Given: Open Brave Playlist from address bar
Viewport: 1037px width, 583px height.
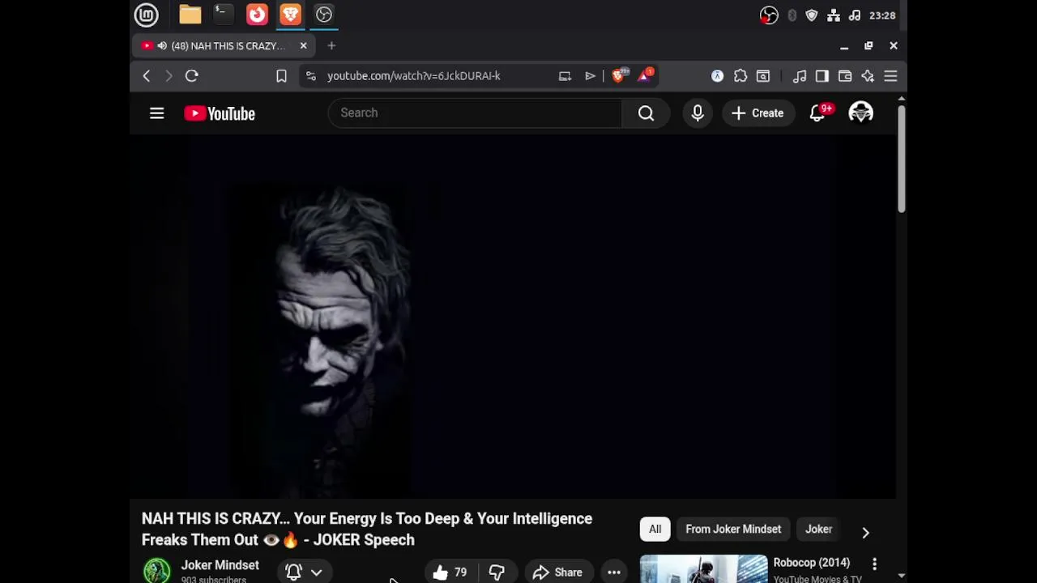Looking at the screenshot, I should coord(591,76).
